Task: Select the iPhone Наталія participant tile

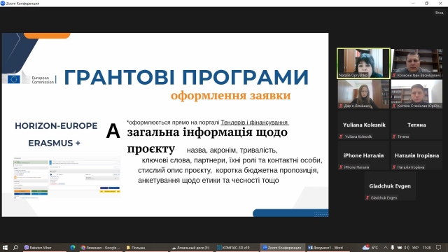Action: pyautogui.click(x=363, y=155)
